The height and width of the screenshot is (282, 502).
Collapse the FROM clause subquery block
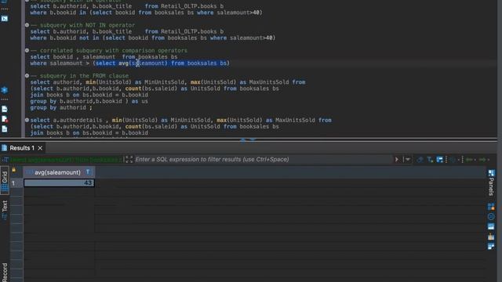(27, 76)
